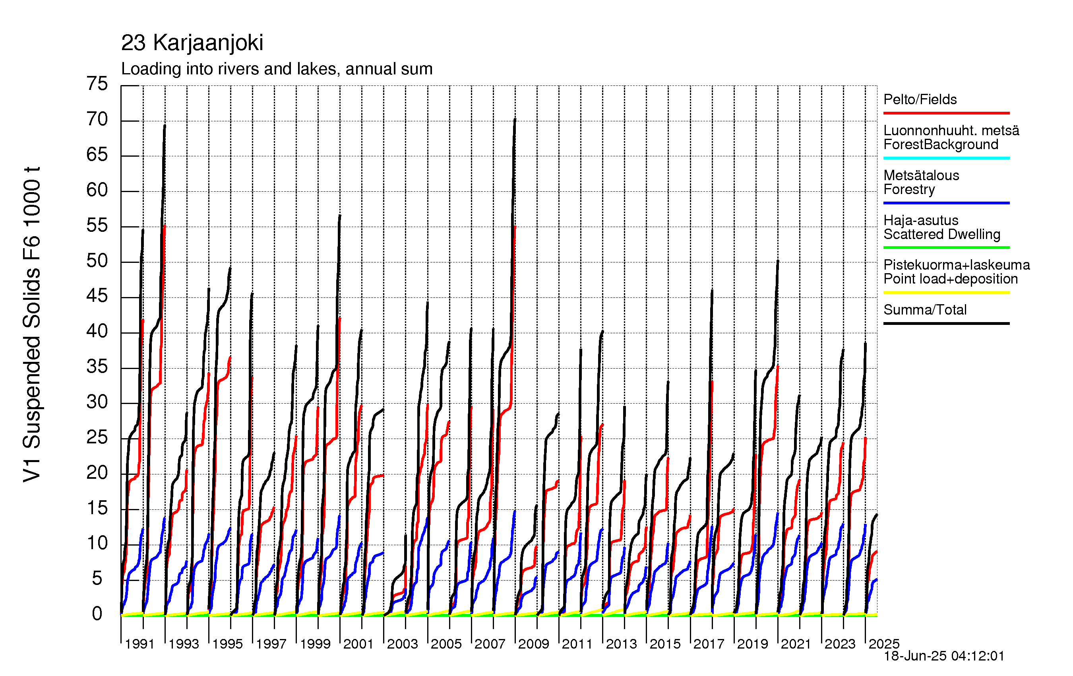This screenshot has width=1073, height=676.
Task: Click the chart title 23 Karjaanjoki
Action: point(192,43)
